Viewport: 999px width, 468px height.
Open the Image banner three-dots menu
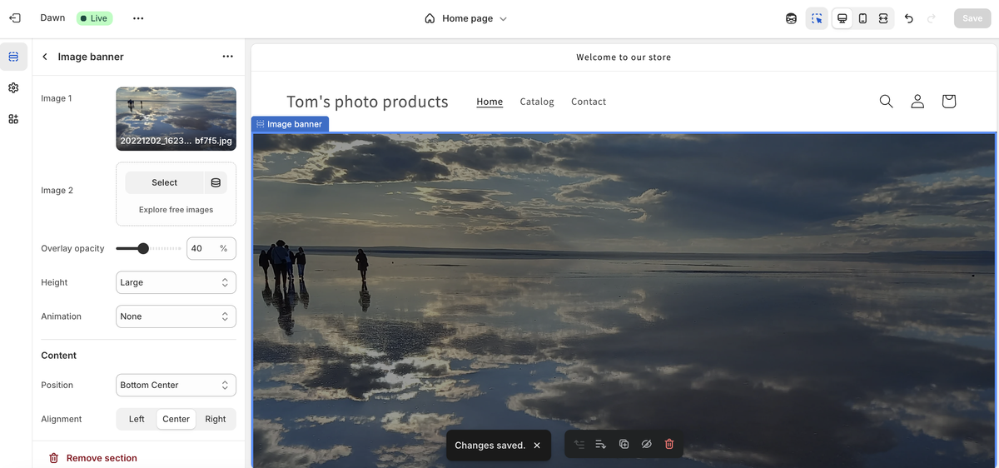(227, 57)
